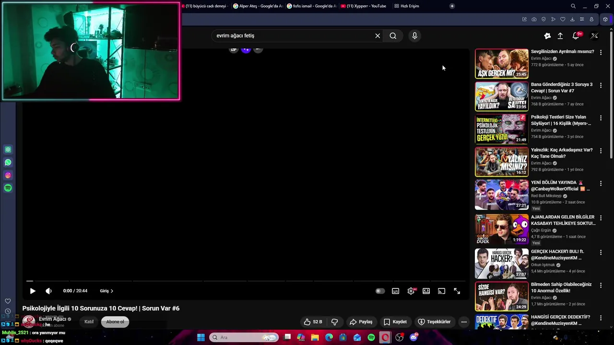This screenshot has width=614, height=345.
Task: Open the player settings gear
Action: tap(411, 291)
